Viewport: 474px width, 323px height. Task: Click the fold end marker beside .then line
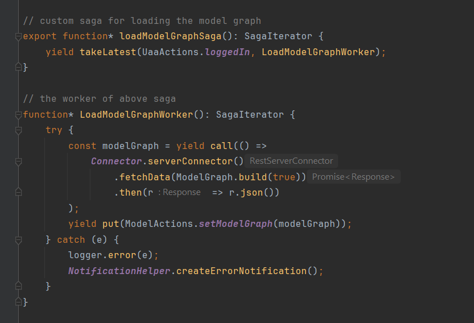pos(18,192)
